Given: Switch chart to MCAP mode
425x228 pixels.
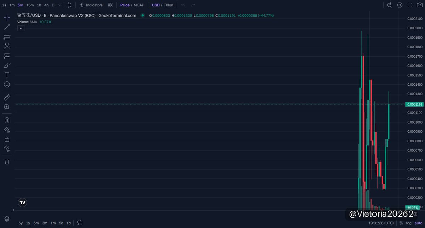Looking at the screenshot, I should [x=139, y=5].
